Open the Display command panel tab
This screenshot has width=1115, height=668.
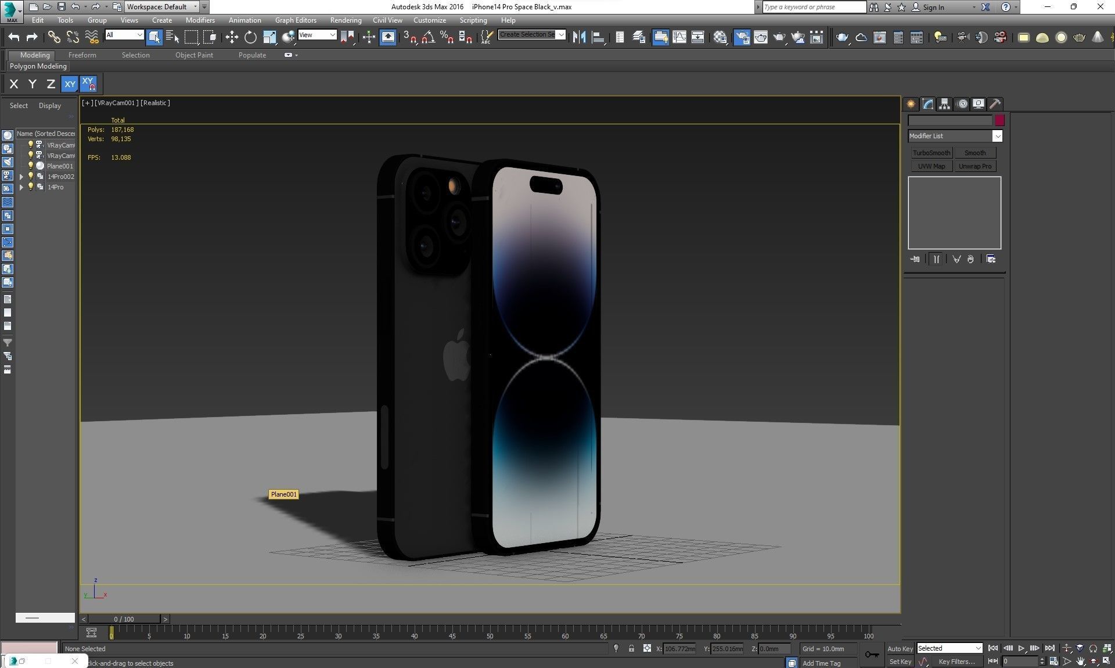(979, 104)
